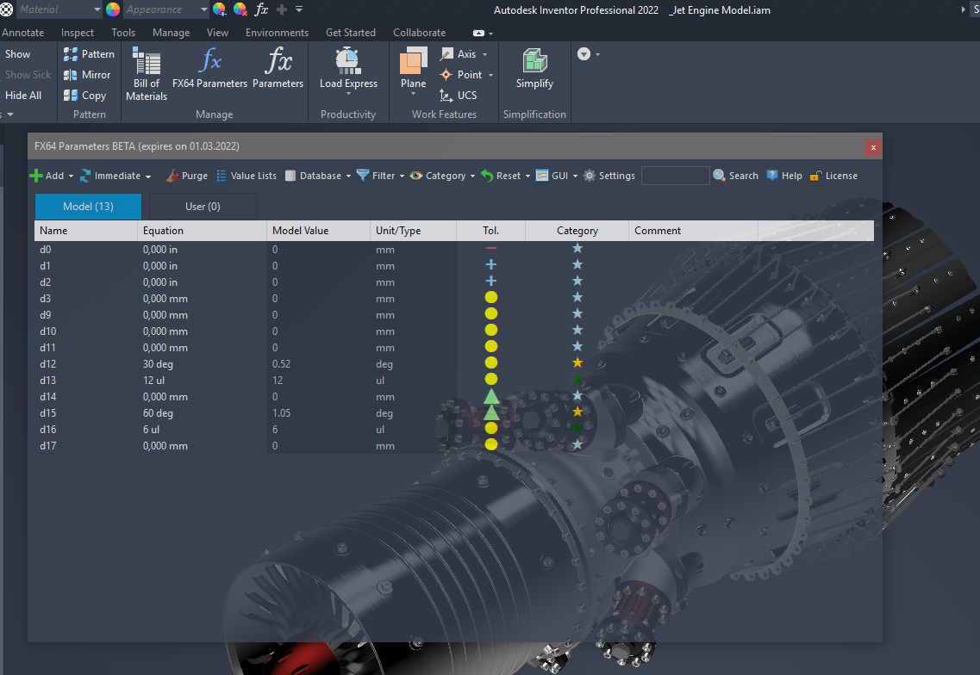The height and width of the screenshot is (675, 980).
Task: Expand the Database dropdown
Action: coord(348,176)
